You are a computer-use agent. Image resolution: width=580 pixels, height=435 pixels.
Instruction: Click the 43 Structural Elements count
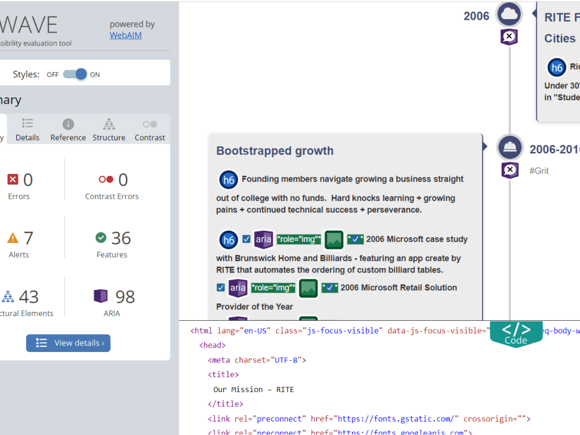[x=29, y=296]
